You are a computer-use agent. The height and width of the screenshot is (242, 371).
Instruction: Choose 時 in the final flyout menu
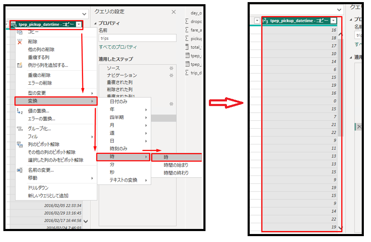coord(176,157)
